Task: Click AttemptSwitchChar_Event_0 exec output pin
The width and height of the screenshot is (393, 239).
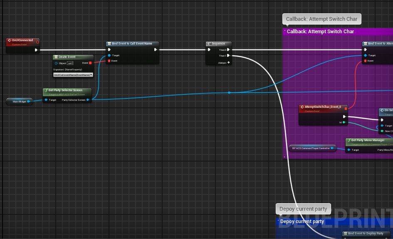Action: pyautogui.click(x=344, y=117)
